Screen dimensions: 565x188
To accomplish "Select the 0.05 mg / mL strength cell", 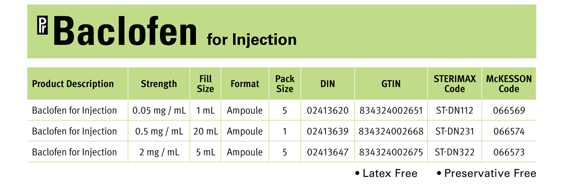I will tap(159, 111).
